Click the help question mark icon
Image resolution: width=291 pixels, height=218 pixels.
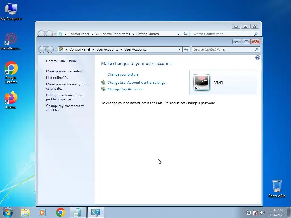click(257, 58)
